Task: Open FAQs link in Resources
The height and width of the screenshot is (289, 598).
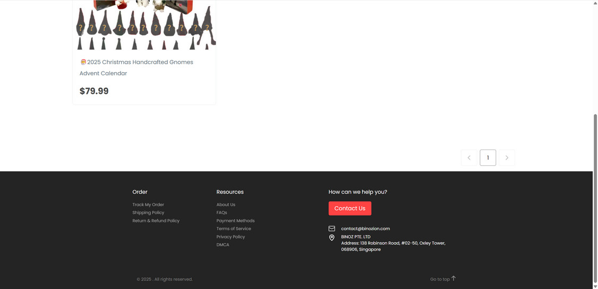Action: 221,213
